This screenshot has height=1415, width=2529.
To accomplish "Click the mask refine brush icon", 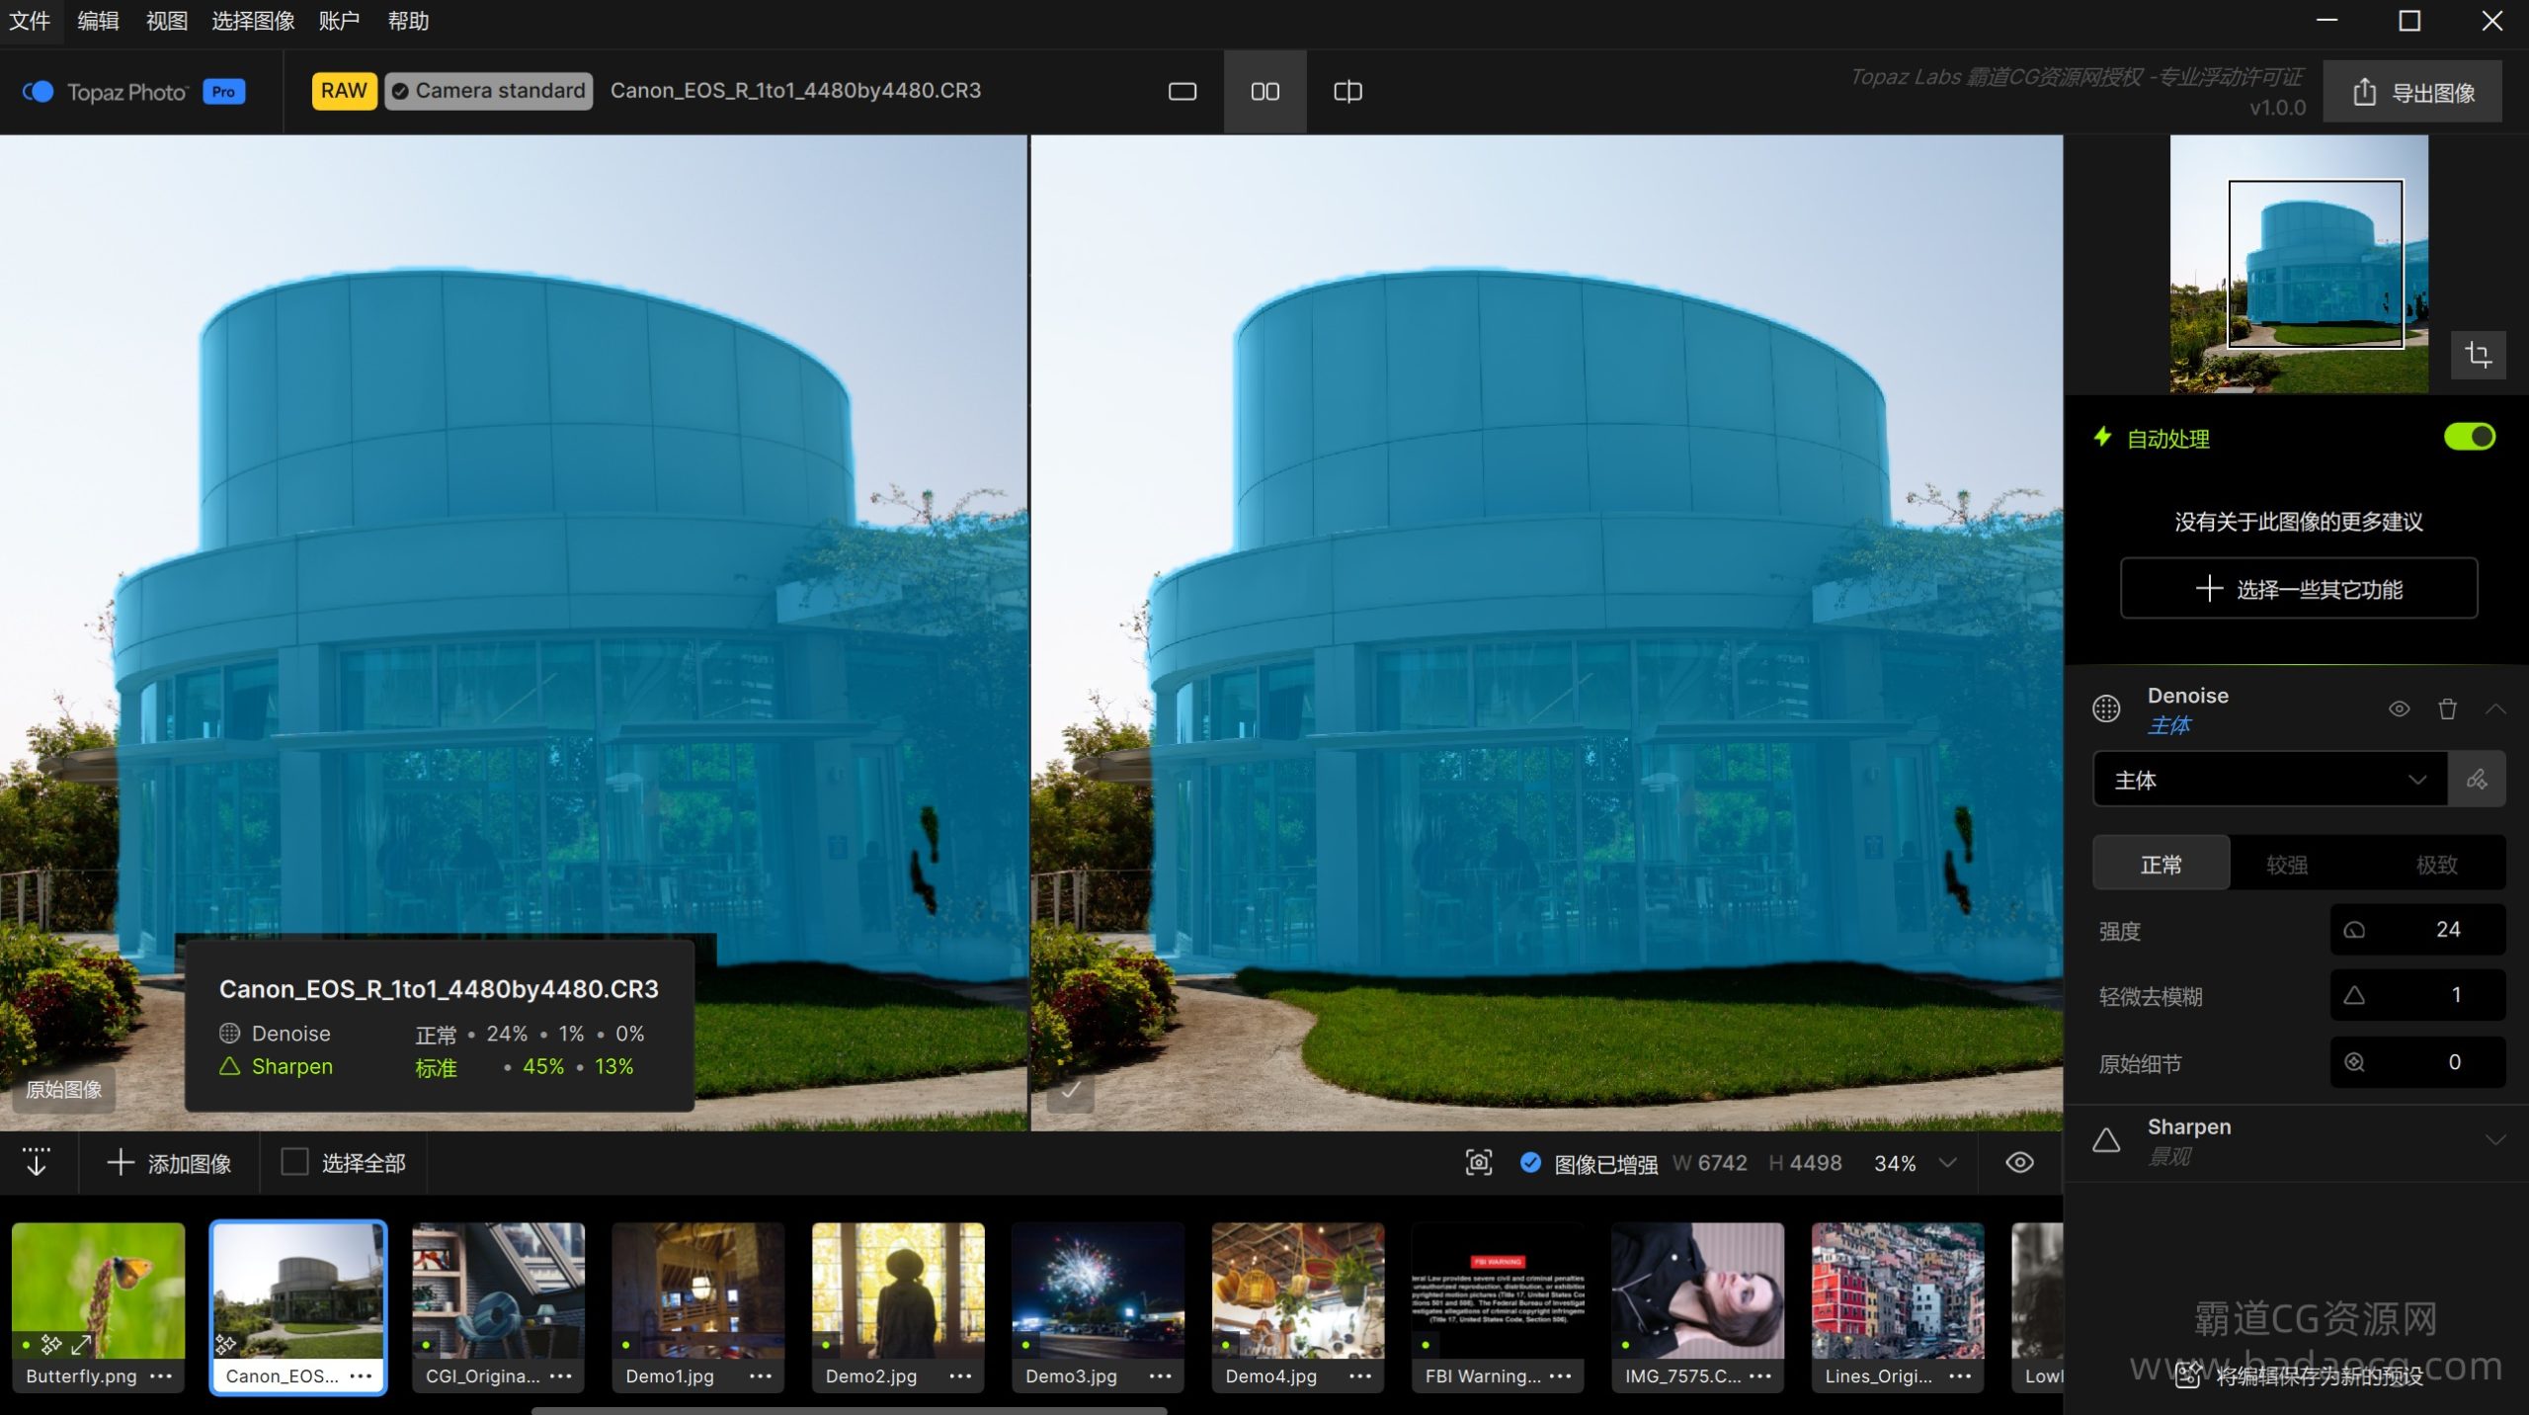I will (x=2477, y=780).
